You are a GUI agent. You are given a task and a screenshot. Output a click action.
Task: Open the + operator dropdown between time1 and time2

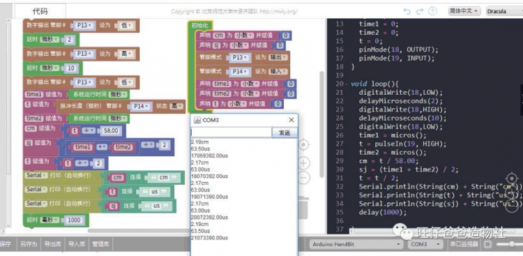(102, 147)
